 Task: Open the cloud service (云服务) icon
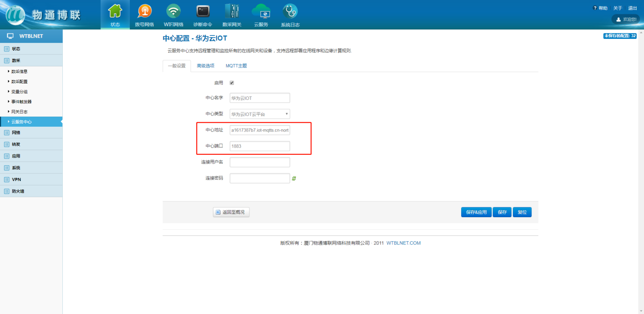pos(261,11)
